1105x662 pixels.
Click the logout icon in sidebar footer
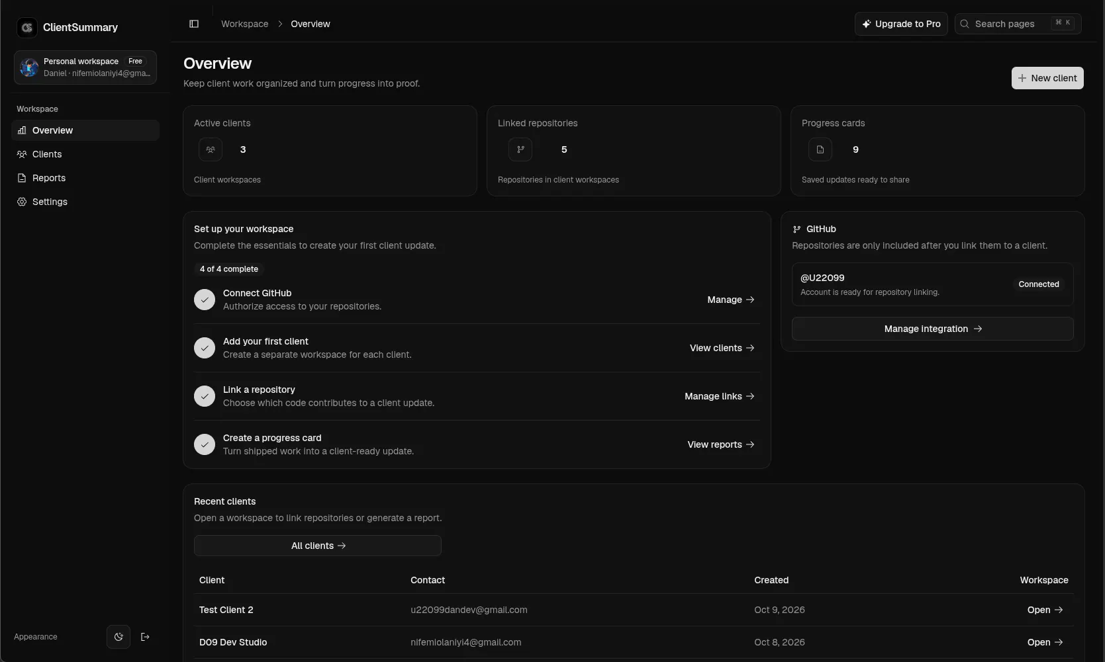coord(145,637)
